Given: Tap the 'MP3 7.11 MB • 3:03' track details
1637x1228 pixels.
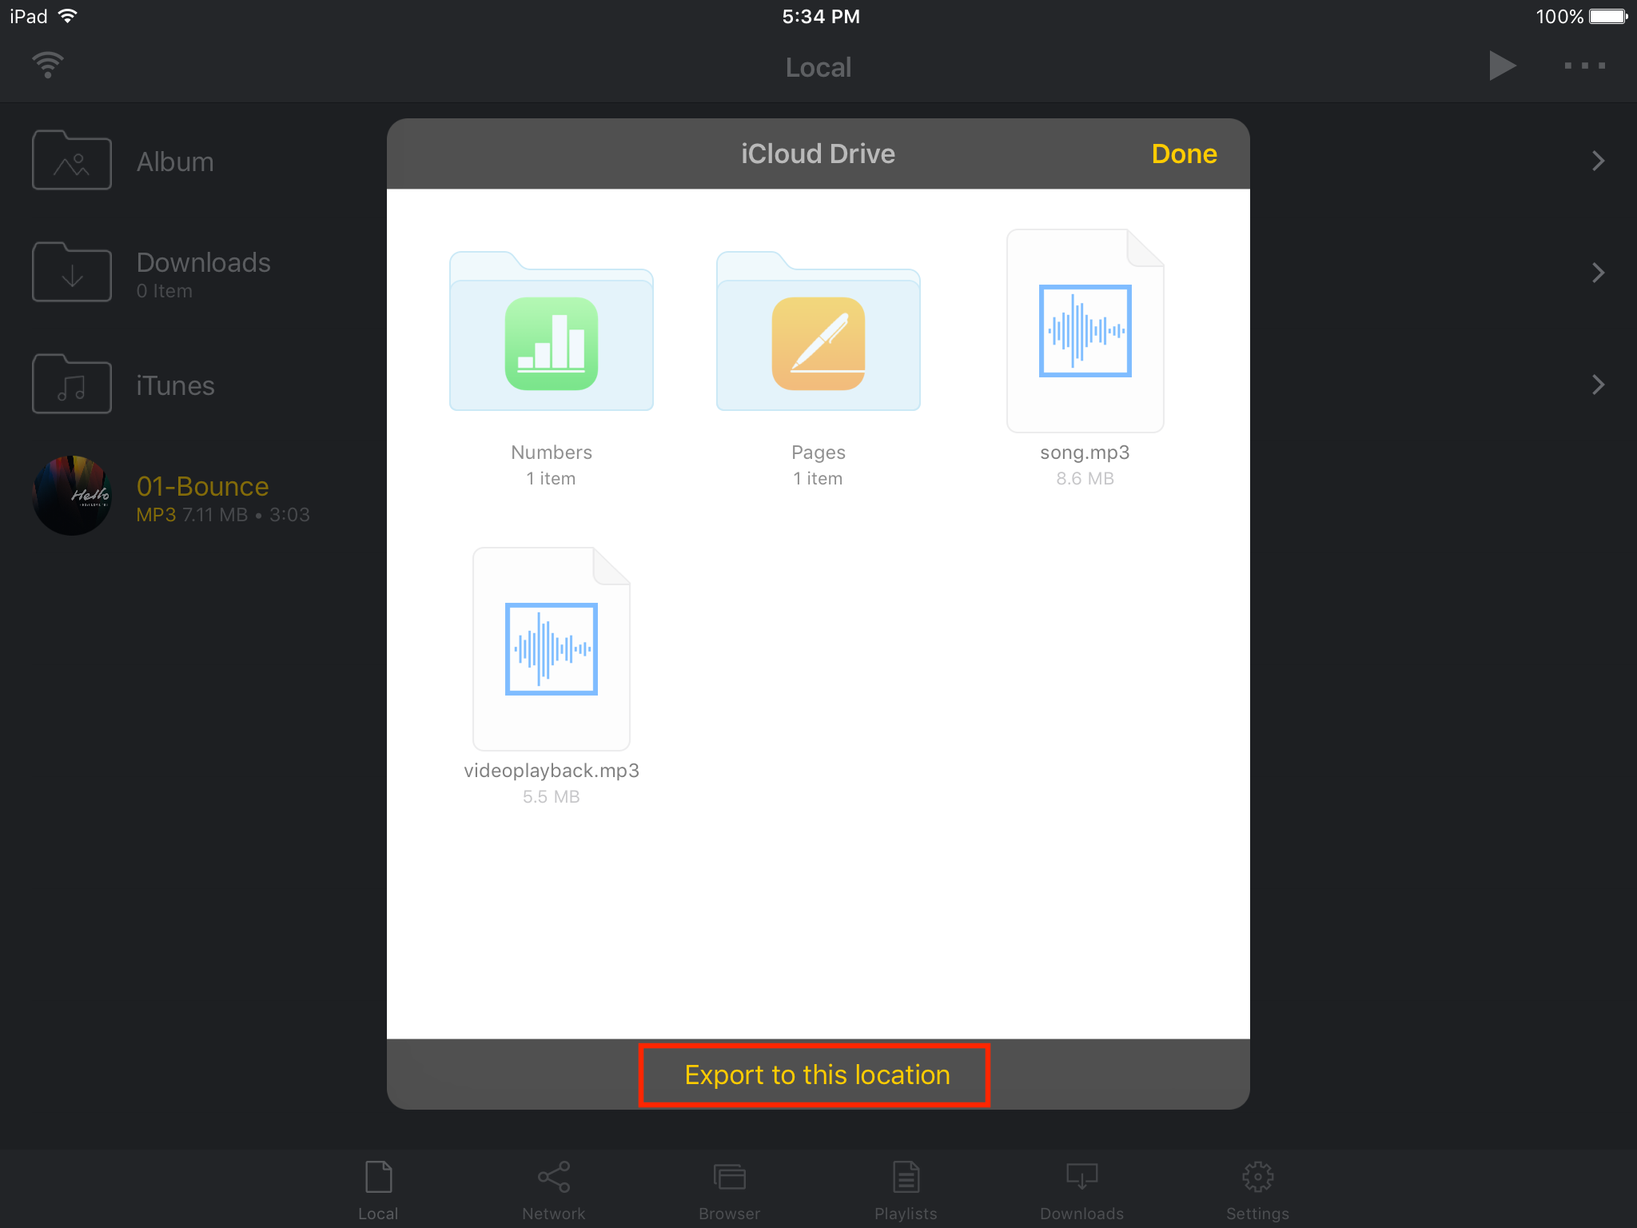Looking at the screenshot, I should pos(223,515).
